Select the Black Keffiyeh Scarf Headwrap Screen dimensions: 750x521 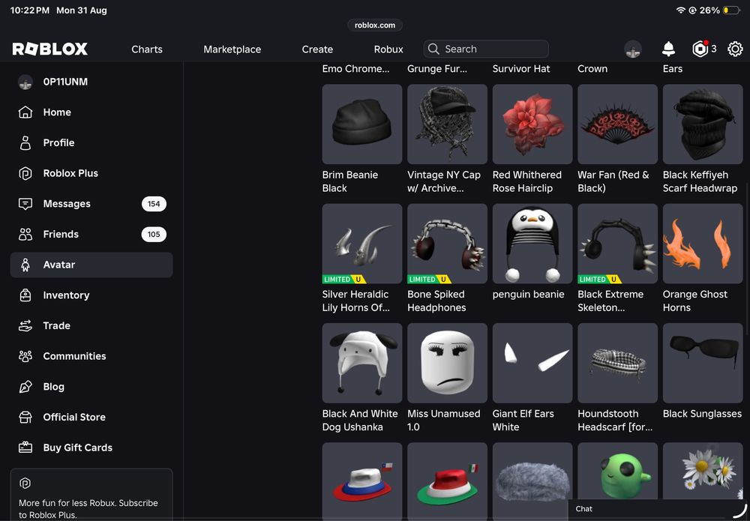(x=703, y=124)
